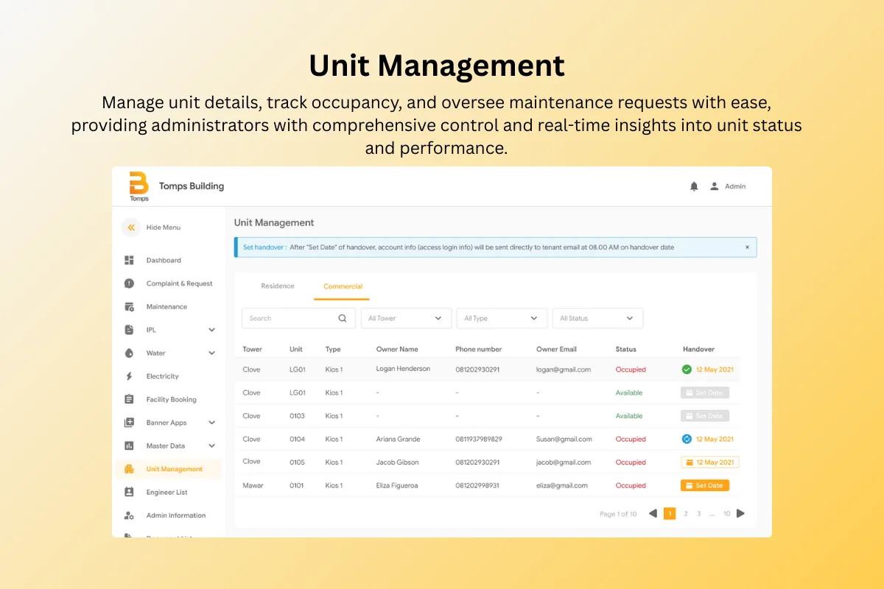Screen dimensions: 884x589
Task: Click the magnifier icon in search box
Action: pyautogui.click(x=342, y=319)
